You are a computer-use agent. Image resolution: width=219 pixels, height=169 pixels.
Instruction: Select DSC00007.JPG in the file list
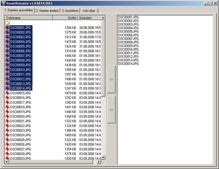(20, 56)
